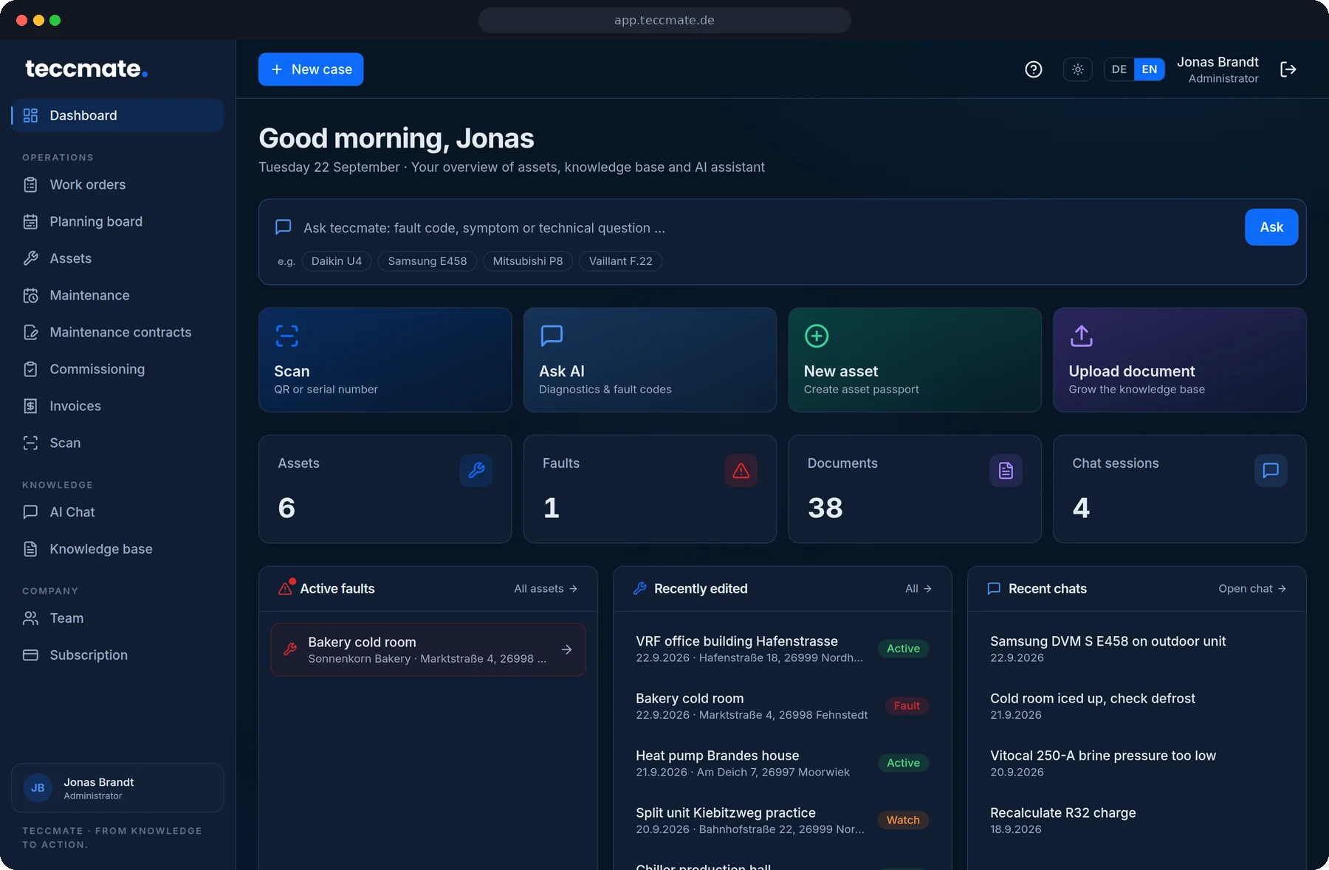The image size is (1329, 870).
Task: Click the sidebar Scan icon
Action: [30, 443]
